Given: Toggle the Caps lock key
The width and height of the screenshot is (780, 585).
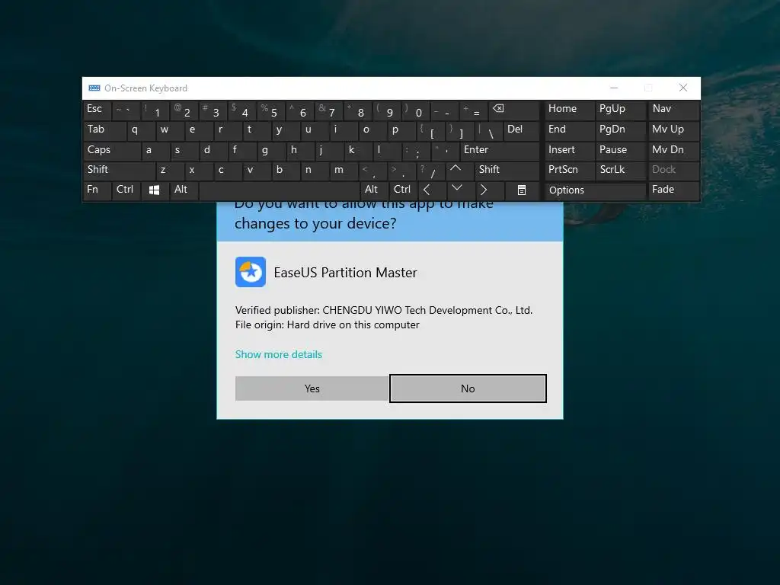Looking at the screenshot, I should click(x=112, y=150).
